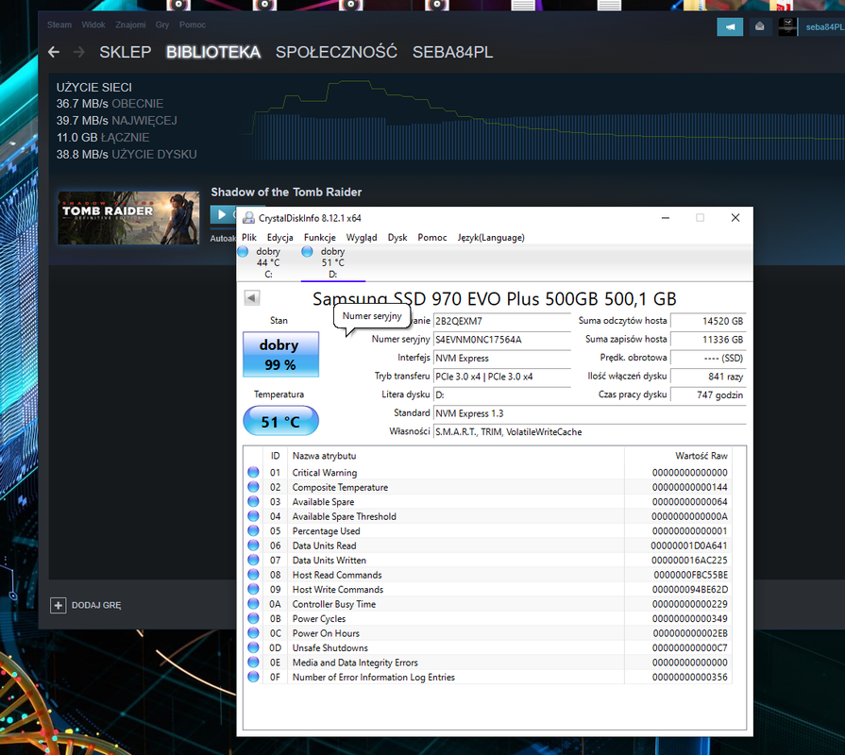Minimize the CrystalDiskInfo window

666,218
